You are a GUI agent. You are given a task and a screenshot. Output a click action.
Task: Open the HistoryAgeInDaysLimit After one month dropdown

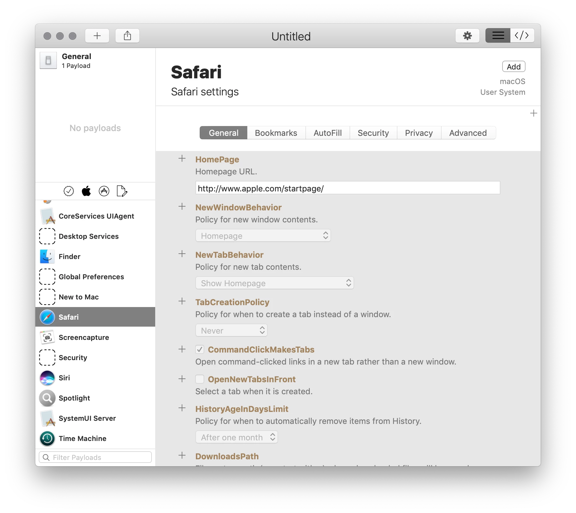(x=237, y=437)
